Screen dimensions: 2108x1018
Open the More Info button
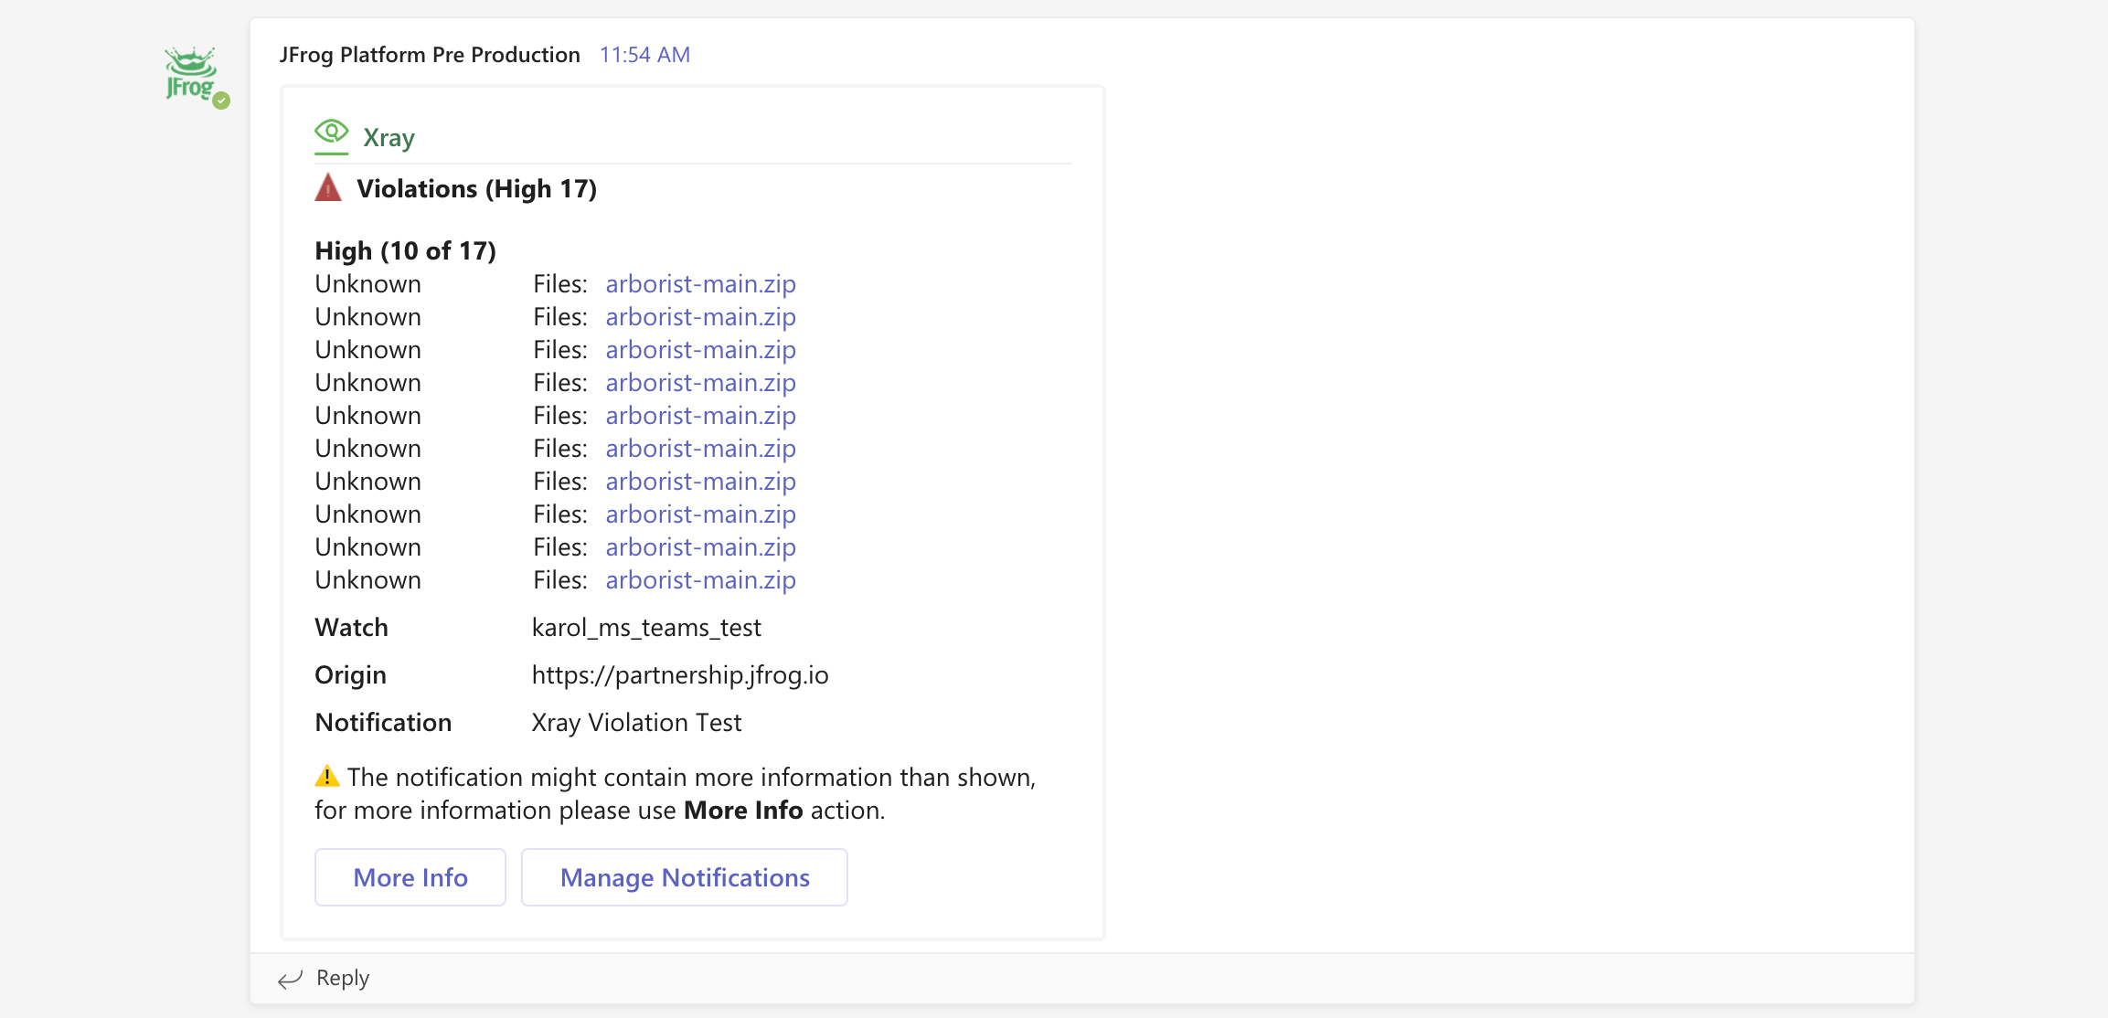point(410,877)
